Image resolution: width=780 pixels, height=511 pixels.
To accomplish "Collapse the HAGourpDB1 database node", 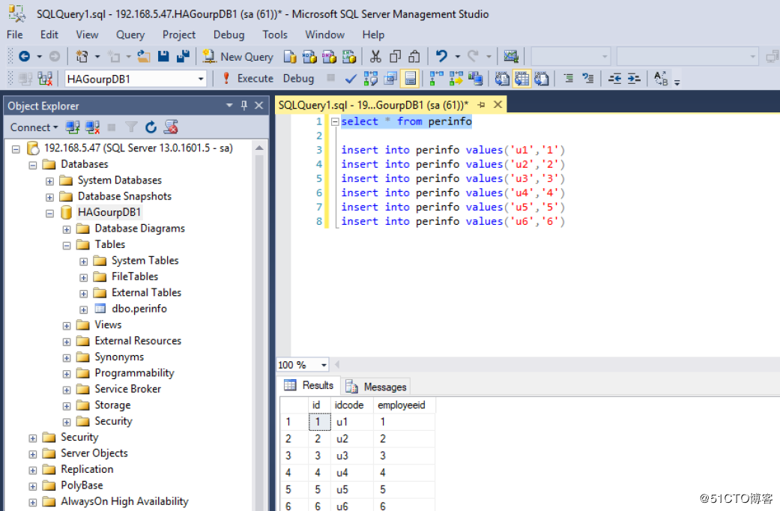I will (49, 214).
